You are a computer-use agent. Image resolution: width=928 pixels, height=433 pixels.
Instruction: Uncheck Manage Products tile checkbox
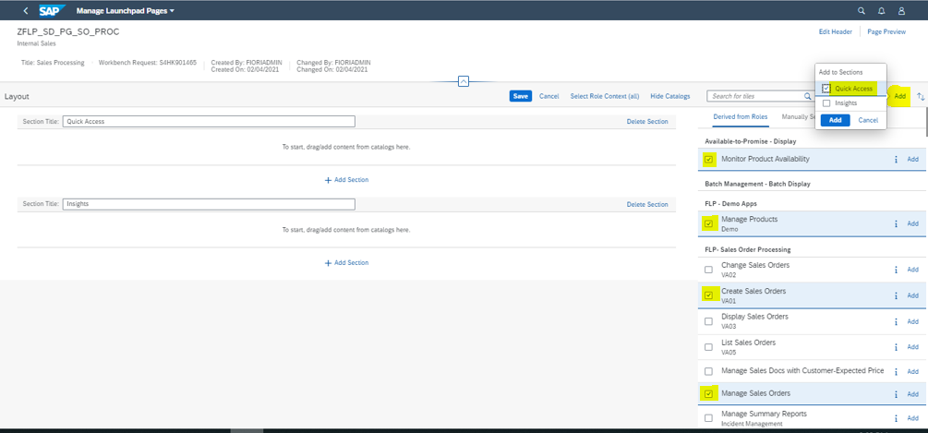(x=708, y=223)
